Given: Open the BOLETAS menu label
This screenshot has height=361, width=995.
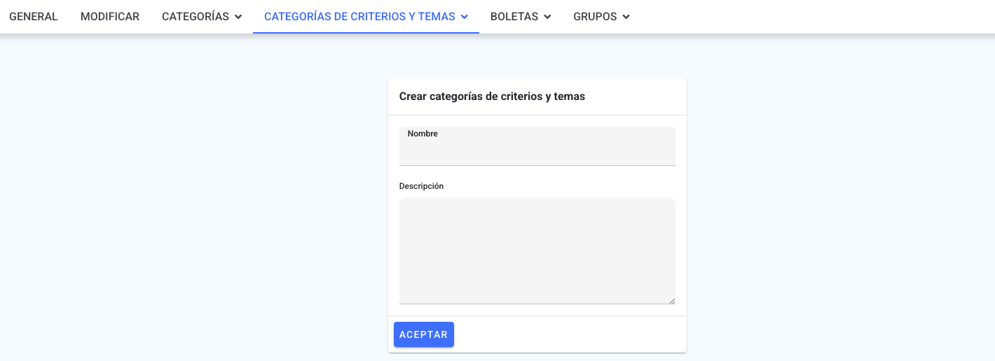Looking at the screenshot, I should [514, 17].
